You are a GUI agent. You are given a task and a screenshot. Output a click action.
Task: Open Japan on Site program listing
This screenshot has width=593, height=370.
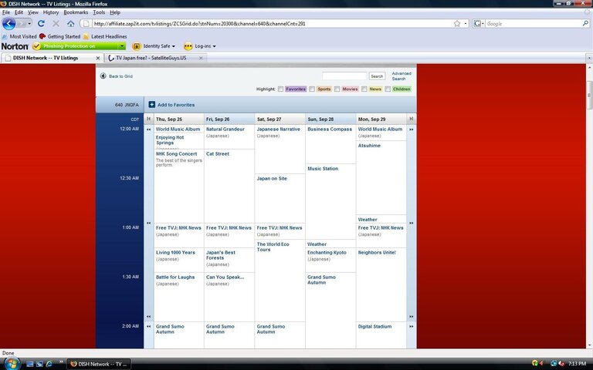pos(272,178)
